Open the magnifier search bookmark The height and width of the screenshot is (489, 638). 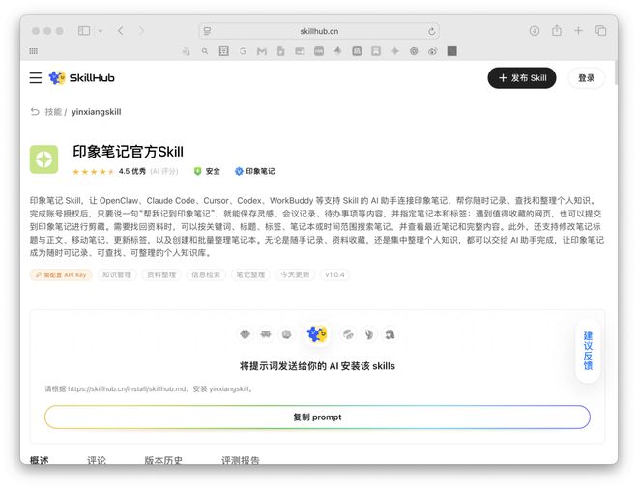click(205, 51)
